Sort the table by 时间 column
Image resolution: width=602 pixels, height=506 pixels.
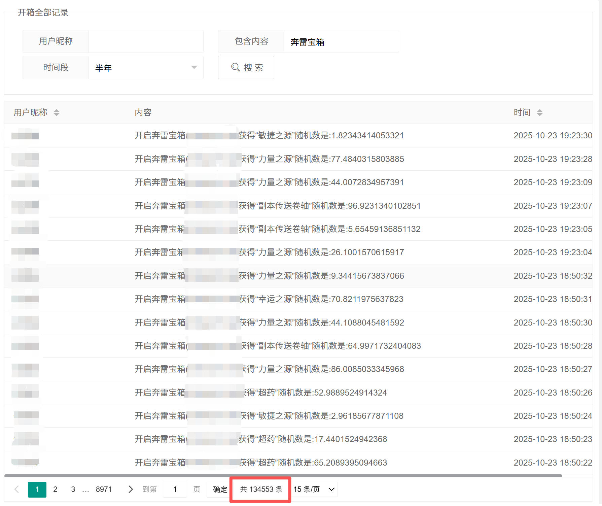[x=539, y=113]
